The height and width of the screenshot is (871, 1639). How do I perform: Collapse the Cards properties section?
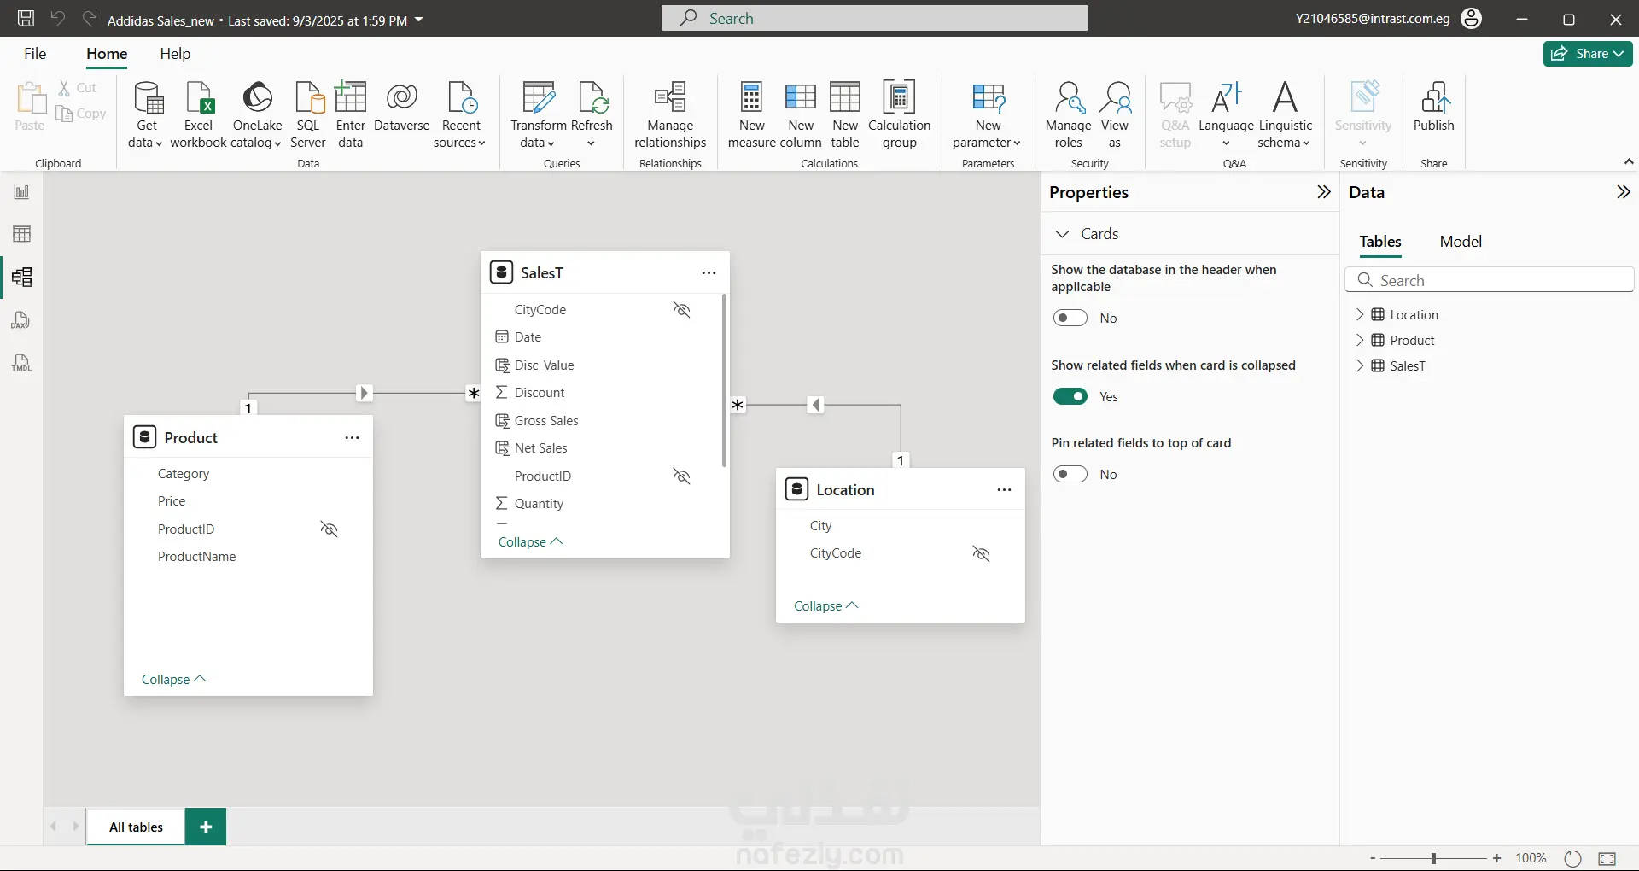pos(1063,234)
